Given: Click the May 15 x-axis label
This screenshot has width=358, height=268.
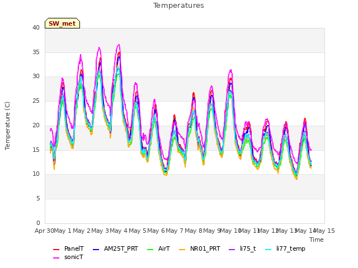Looking at the screenshot, I should pos(324,231).
